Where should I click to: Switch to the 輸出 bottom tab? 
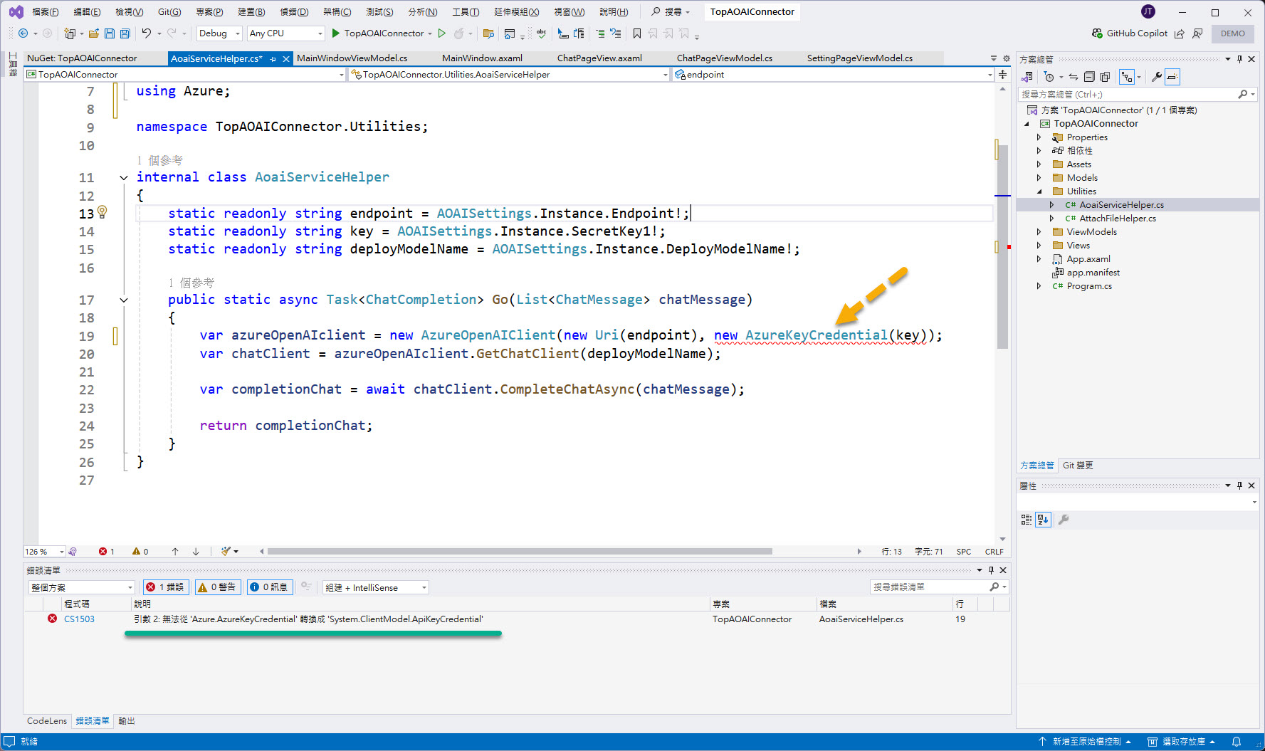pyautogui.click(x=127, y=721)
